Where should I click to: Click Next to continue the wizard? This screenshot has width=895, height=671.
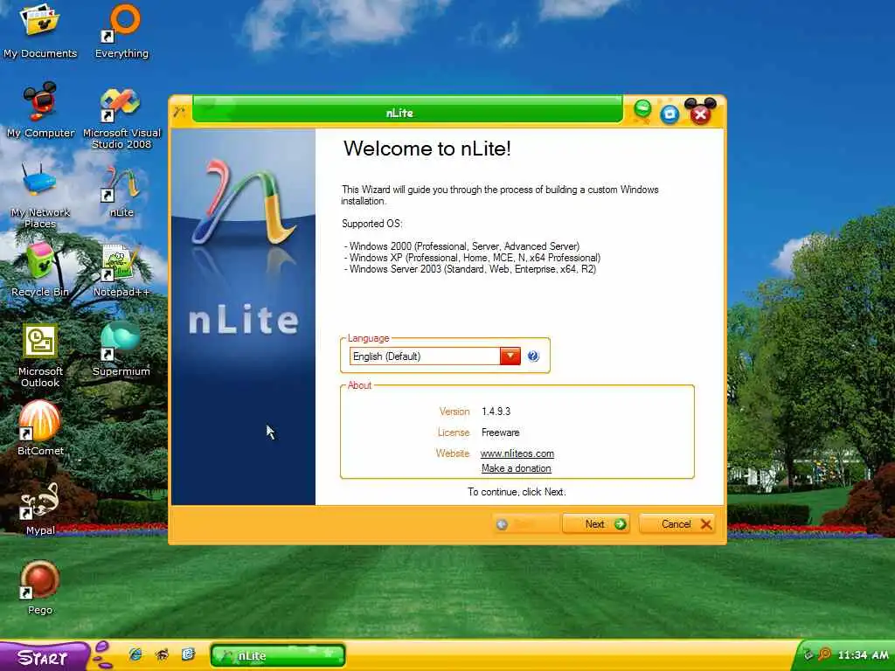(596, 524)
